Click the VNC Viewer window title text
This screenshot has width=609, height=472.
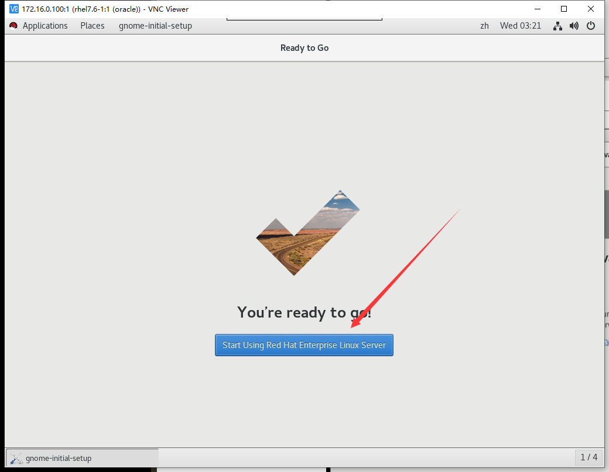[x=105, y=9]
